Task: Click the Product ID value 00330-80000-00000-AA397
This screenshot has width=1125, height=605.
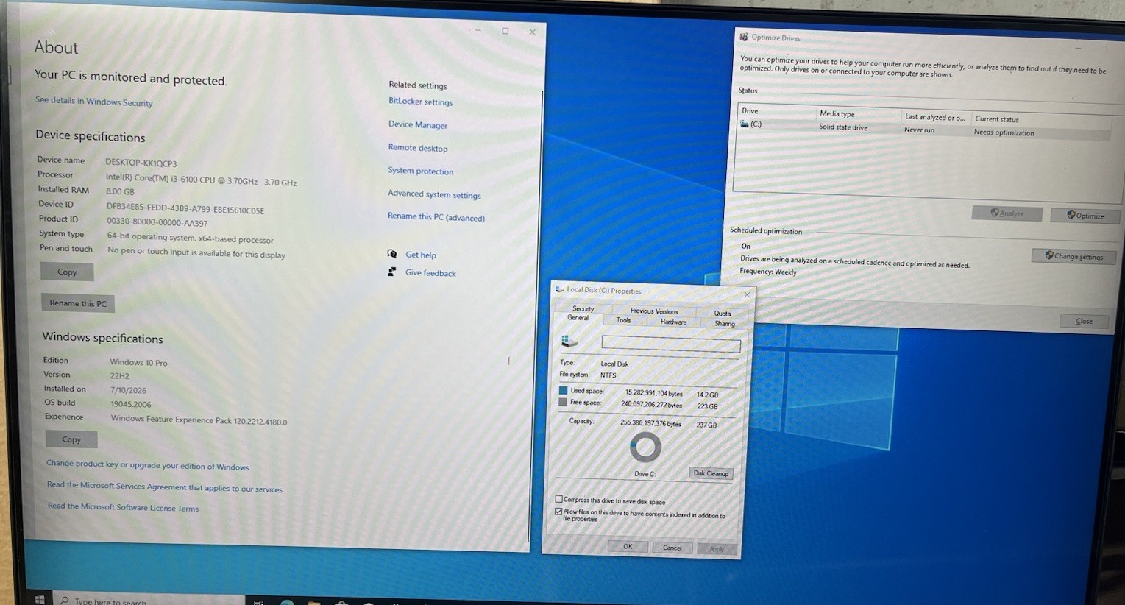Action: pos(157,222)
